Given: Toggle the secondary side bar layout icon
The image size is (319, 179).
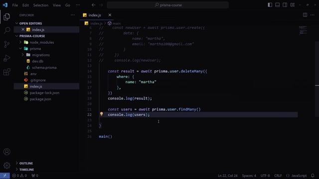Looking at the screenshot, I should (x=285, y=5).
